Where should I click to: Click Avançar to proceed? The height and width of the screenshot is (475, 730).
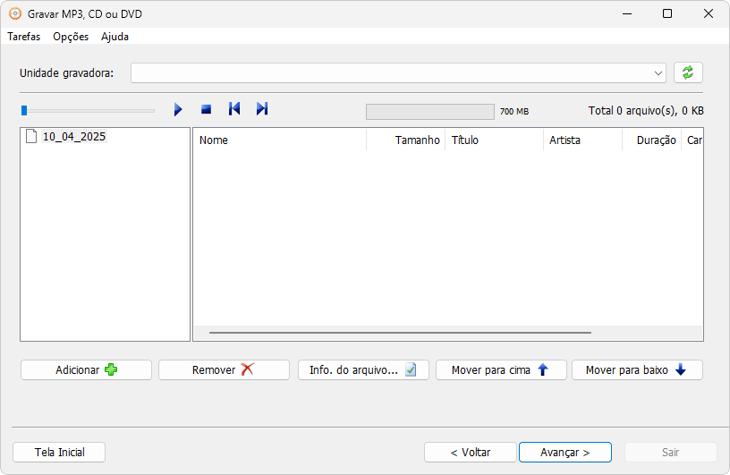[564, 452]
